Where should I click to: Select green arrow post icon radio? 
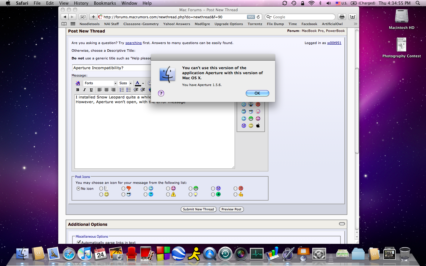pyautogui.click(x=213, y=194)
